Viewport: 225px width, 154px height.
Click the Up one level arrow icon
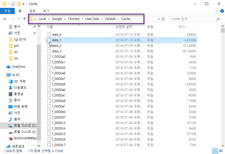coord(25,19)
